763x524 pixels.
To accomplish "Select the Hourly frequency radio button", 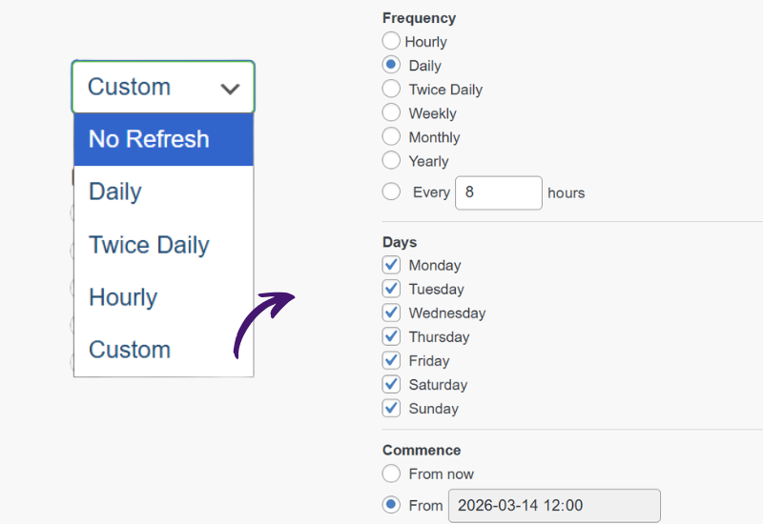I will 391,41.
